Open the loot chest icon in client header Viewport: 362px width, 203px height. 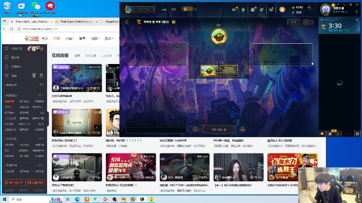253,9
